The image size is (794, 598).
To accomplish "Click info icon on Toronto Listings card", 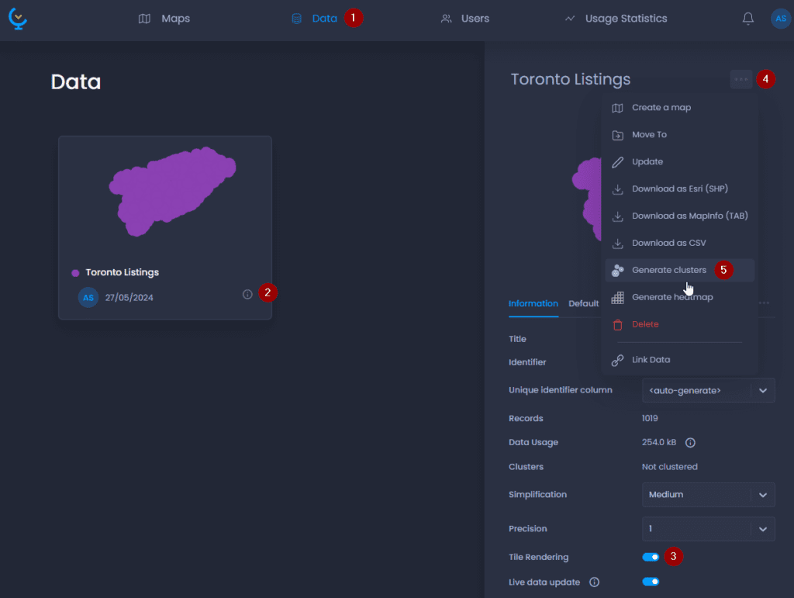I will tap(247, 294).
